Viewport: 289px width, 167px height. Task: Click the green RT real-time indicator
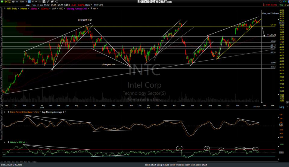[287, 1]
